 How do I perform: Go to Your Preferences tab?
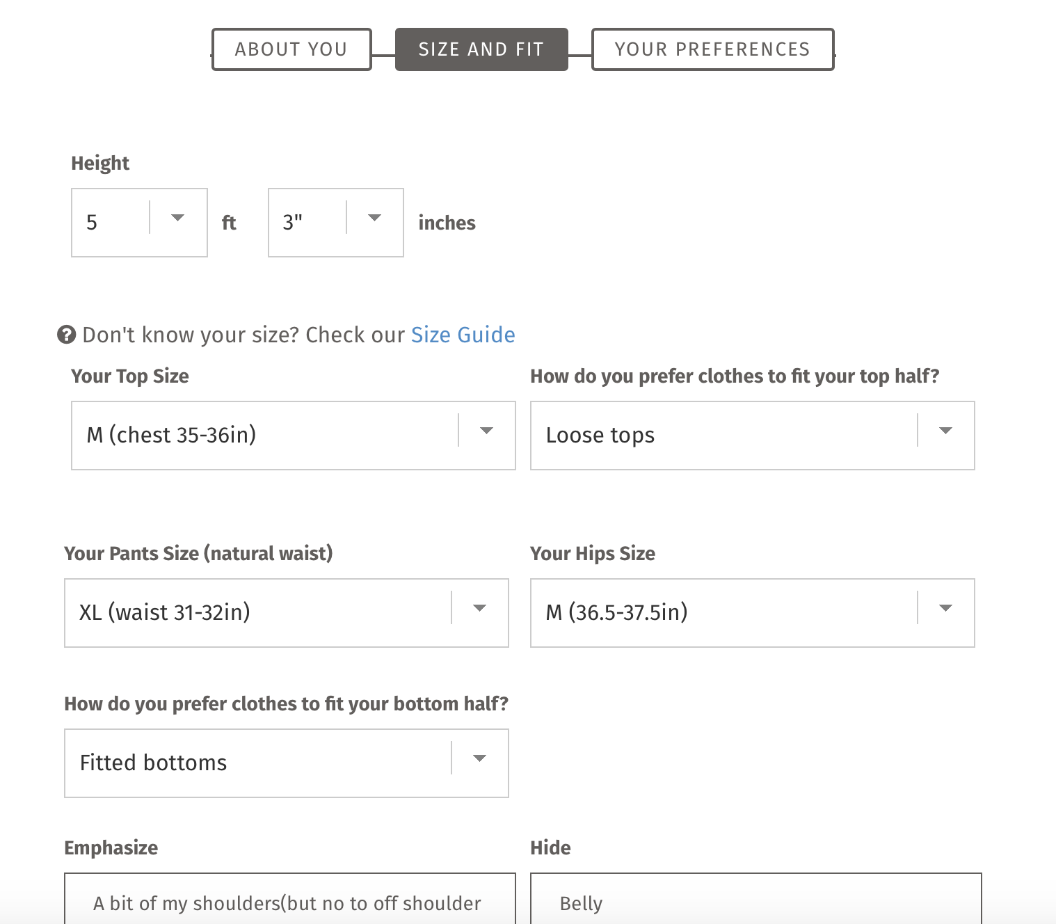click(712, 49)
